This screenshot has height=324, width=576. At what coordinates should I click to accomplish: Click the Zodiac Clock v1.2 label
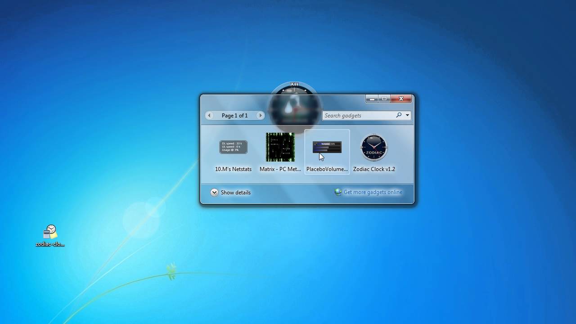[374, 169]
